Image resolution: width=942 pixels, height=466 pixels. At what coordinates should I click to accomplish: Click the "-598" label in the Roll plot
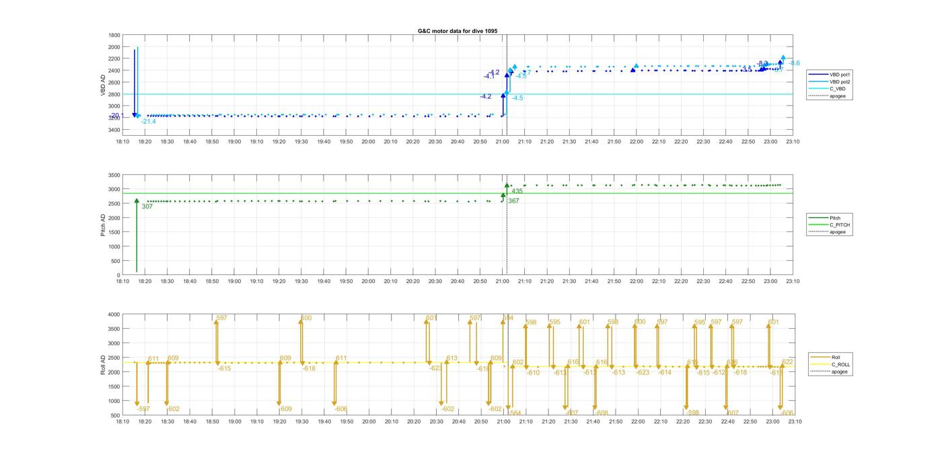click(x=692, y=413)
